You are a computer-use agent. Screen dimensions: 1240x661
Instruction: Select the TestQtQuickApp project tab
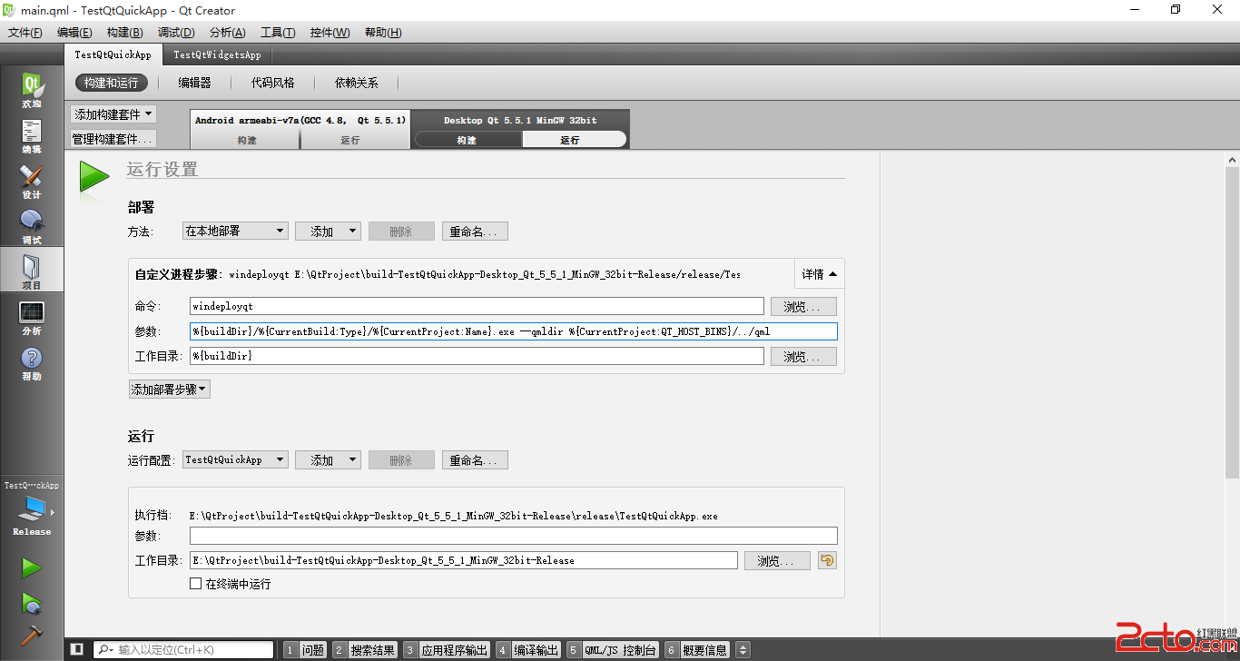click(x=113, y=54)
